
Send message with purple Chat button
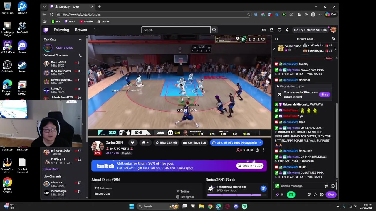click(331, 195)
